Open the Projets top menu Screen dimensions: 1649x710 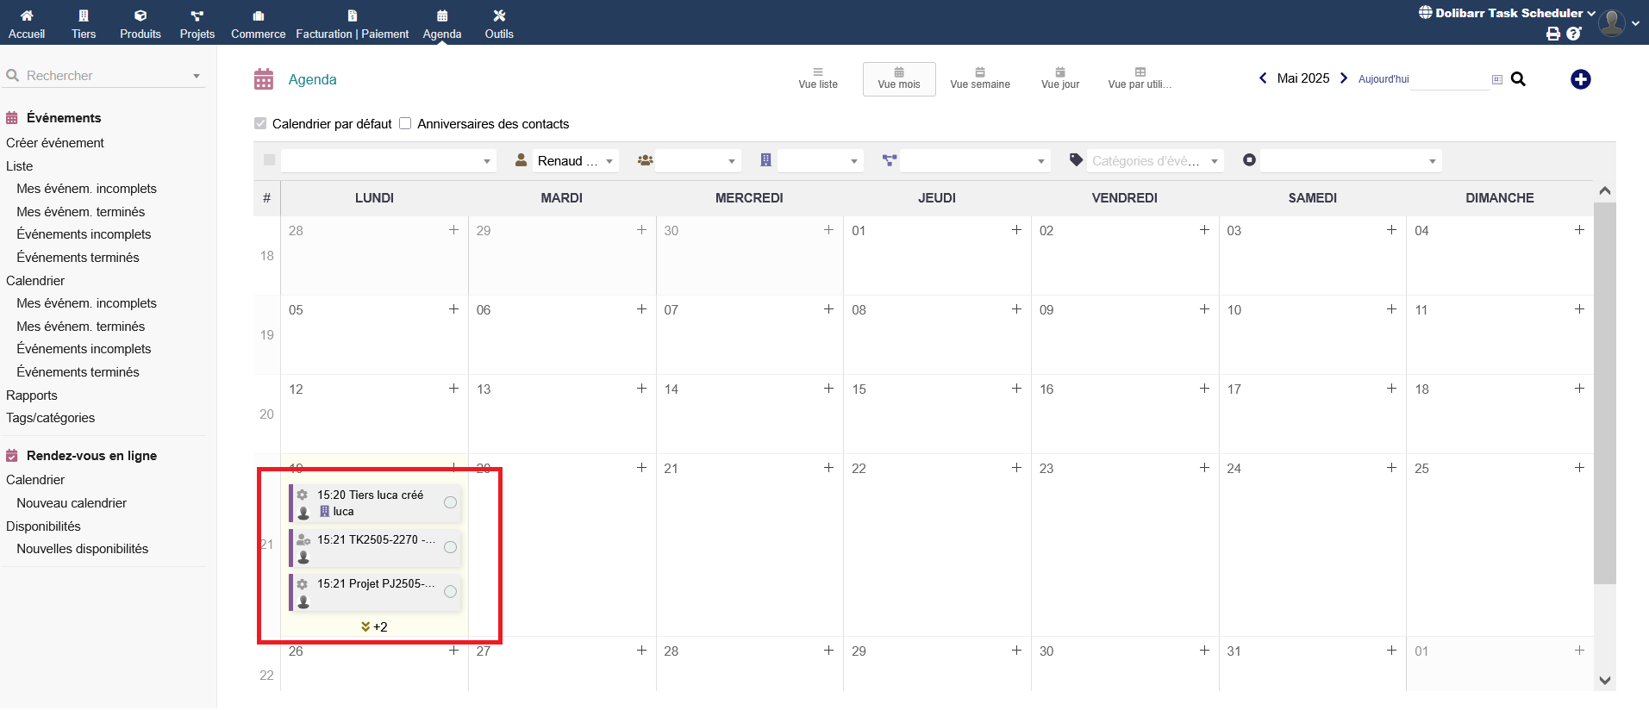pyautogui.click(x=197, y=23)
